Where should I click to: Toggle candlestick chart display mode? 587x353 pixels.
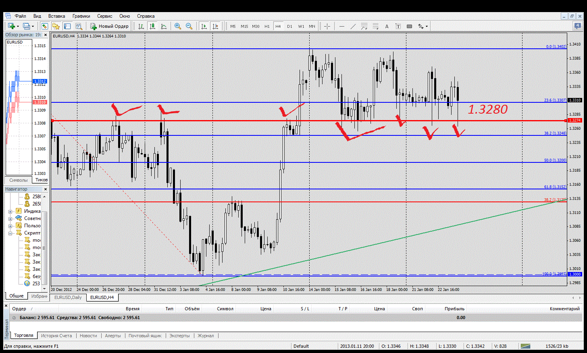[x=152, y=26]
